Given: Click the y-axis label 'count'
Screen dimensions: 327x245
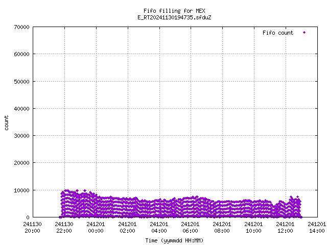Looking at the screenshot, I should coord(6,123).
